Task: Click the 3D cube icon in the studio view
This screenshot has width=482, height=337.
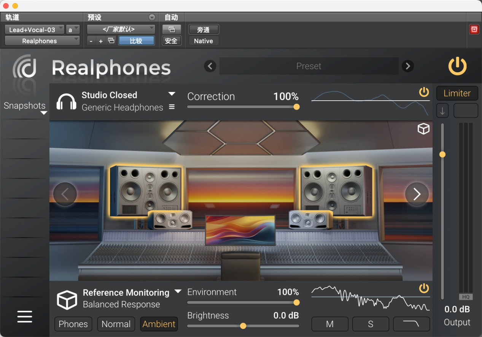Action: [x=423, y=129]
